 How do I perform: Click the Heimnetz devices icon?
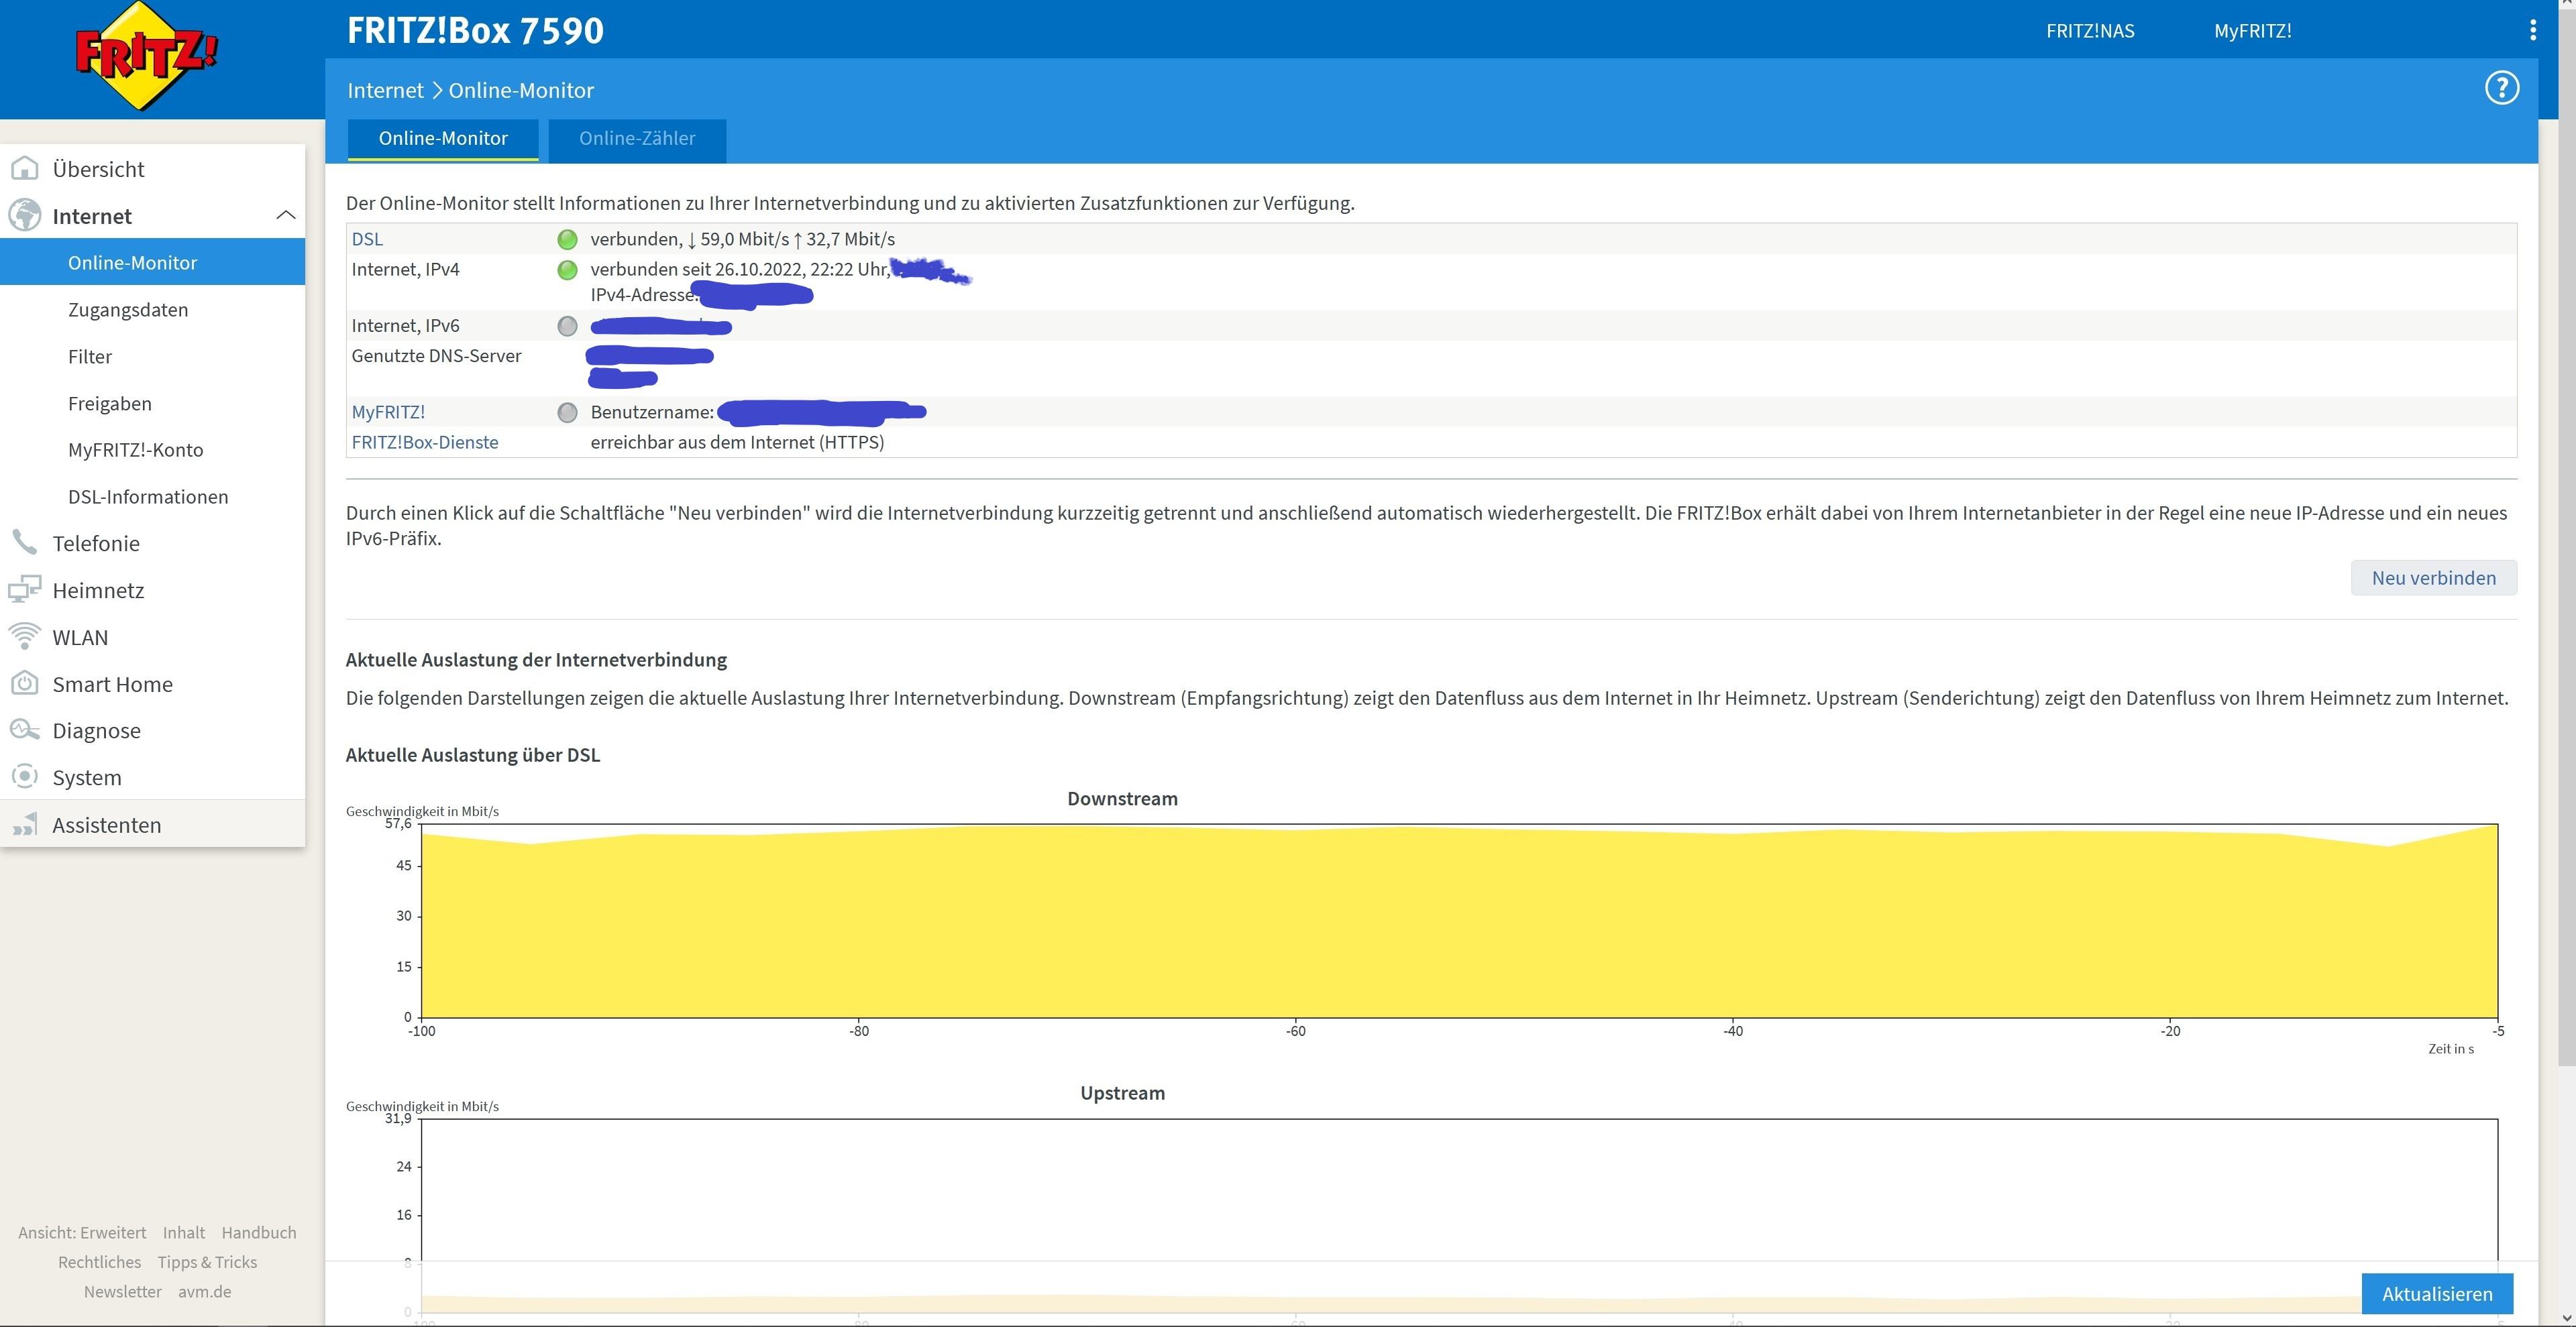25,589
